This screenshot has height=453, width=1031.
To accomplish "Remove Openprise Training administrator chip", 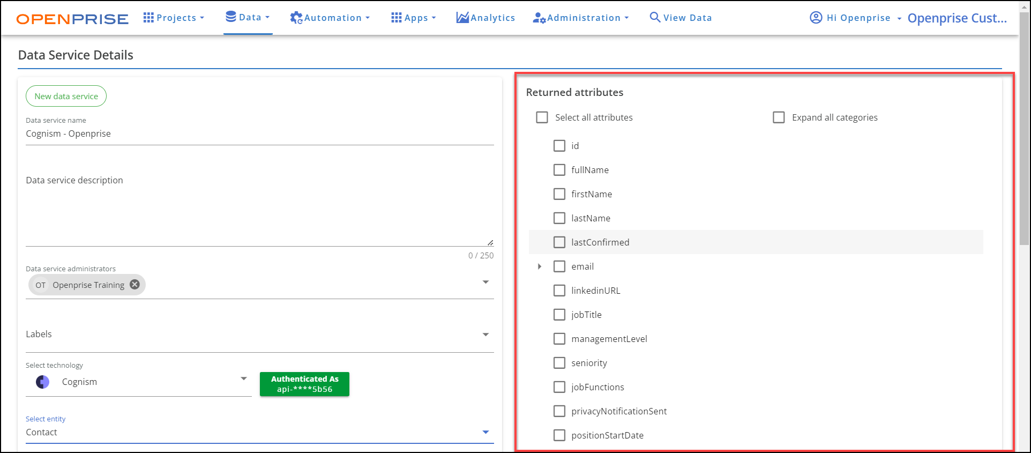I will [135, 285].
